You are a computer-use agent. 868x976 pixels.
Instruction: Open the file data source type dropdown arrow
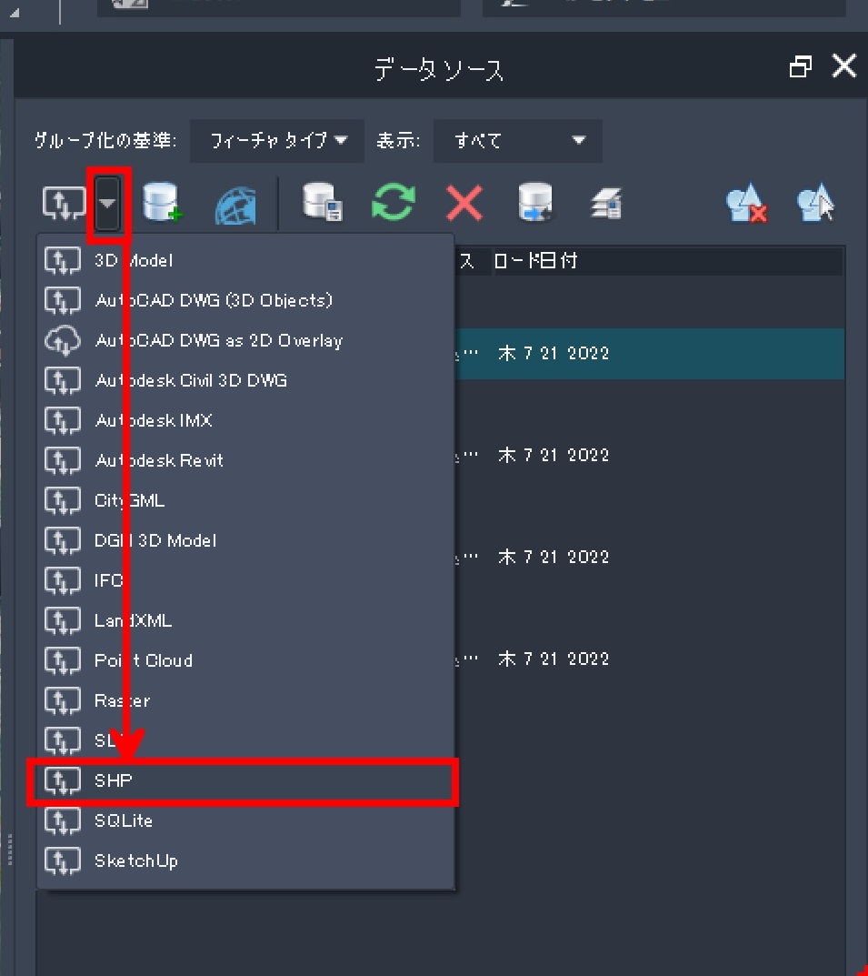pyautogui.click(x=107, y=203)
